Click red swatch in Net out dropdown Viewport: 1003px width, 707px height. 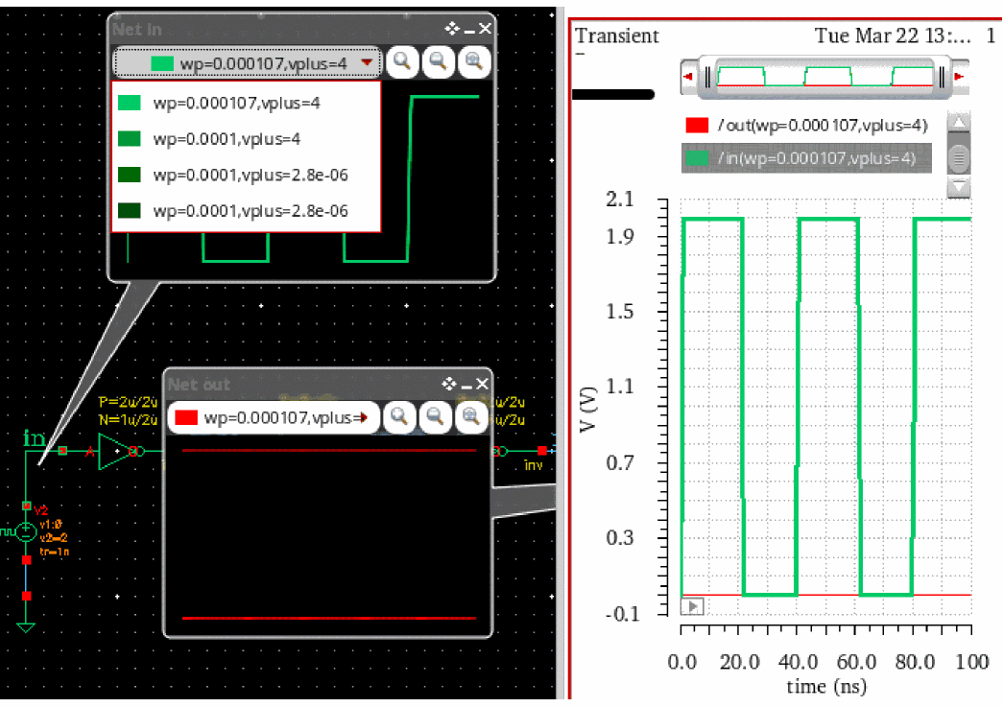pyautogui.click(x=185, y=417)
